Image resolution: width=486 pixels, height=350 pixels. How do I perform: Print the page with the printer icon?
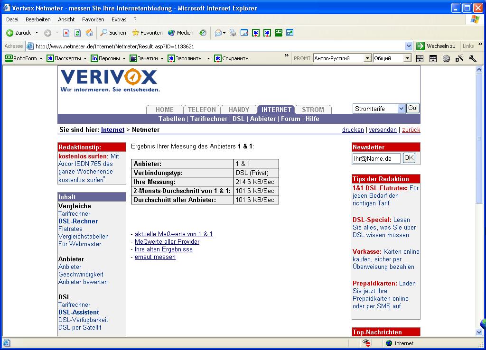(233, 33)
